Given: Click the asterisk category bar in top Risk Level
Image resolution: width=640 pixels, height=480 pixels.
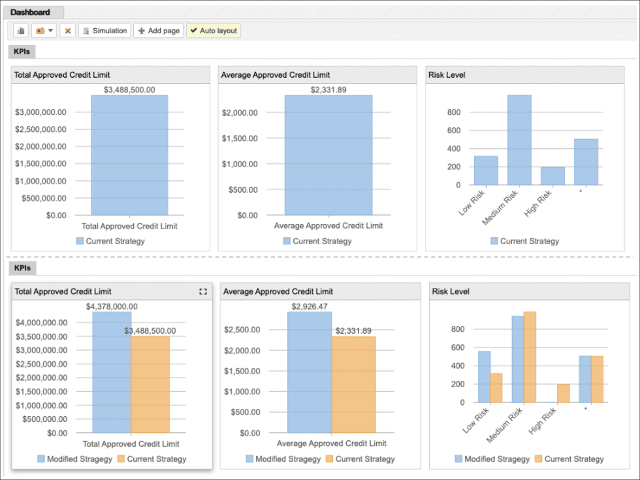Looking at the screenshot, I should [586, 162].
